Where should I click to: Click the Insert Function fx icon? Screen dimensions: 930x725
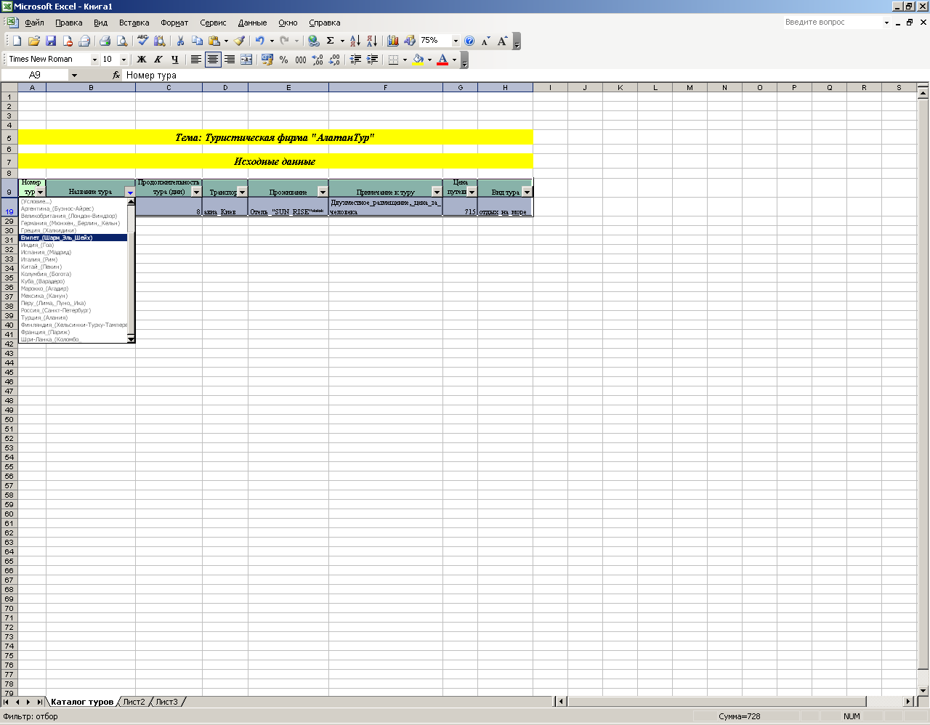tap(116, 75)
